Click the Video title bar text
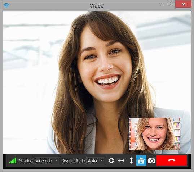Viewport: 194px width, 172px height. coord(97,6)
